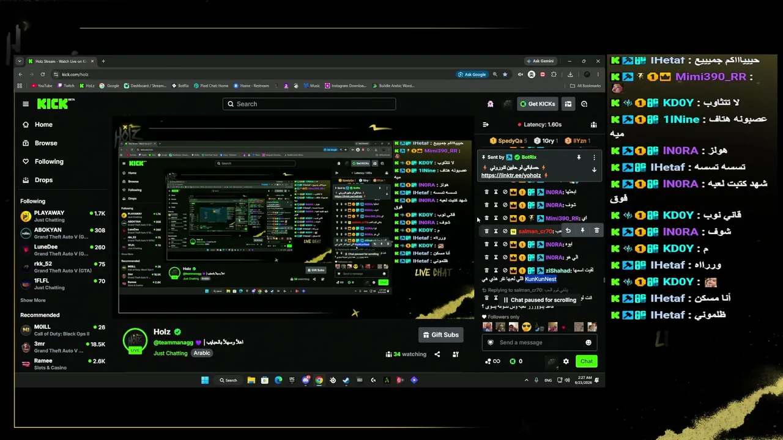The width and height of the screenshot is (783, 440).
Task: Open browser extensions puzzle icon
Action: 554,75
